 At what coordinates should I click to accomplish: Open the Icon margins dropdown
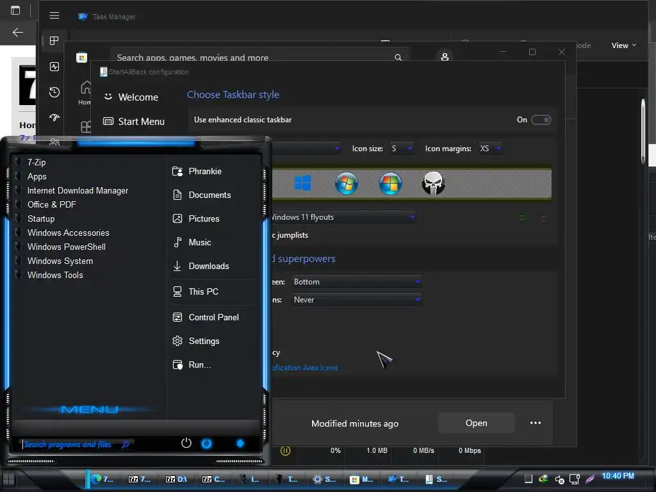click(x=490, y=149)
